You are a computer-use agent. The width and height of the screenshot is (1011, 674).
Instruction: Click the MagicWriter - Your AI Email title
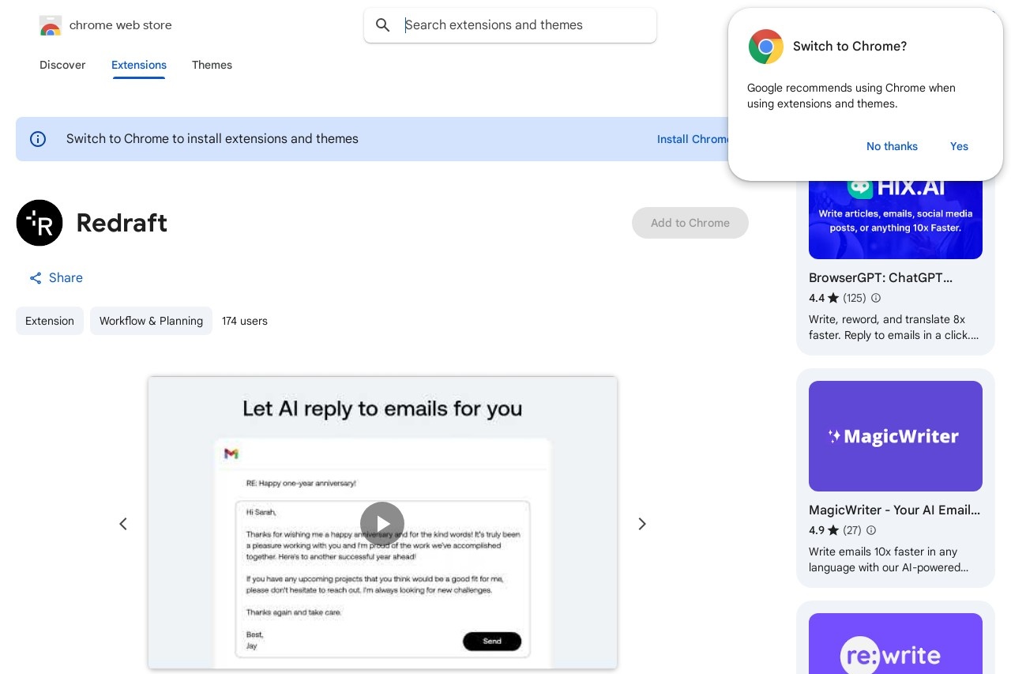[894, 510]
